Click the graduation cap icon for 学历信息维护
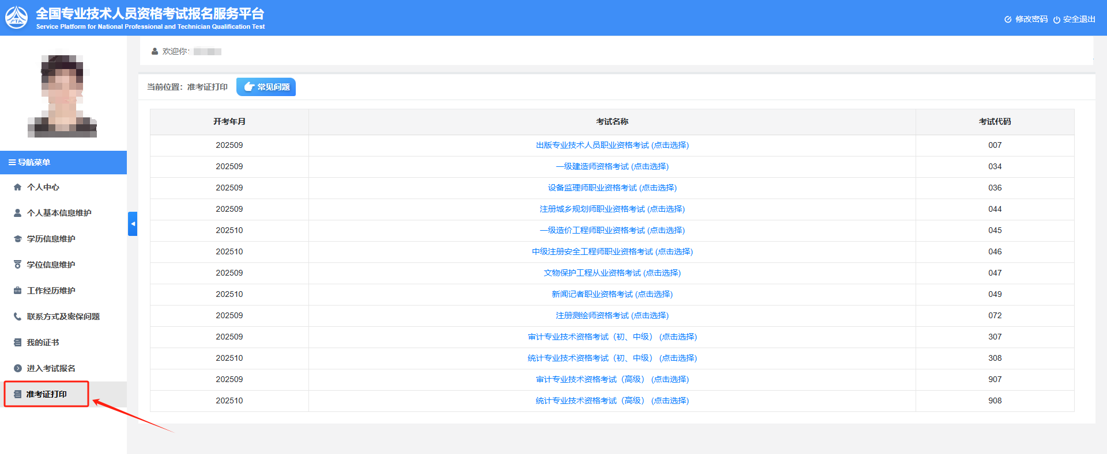The image size is (1107, 454). pos(17,239)
